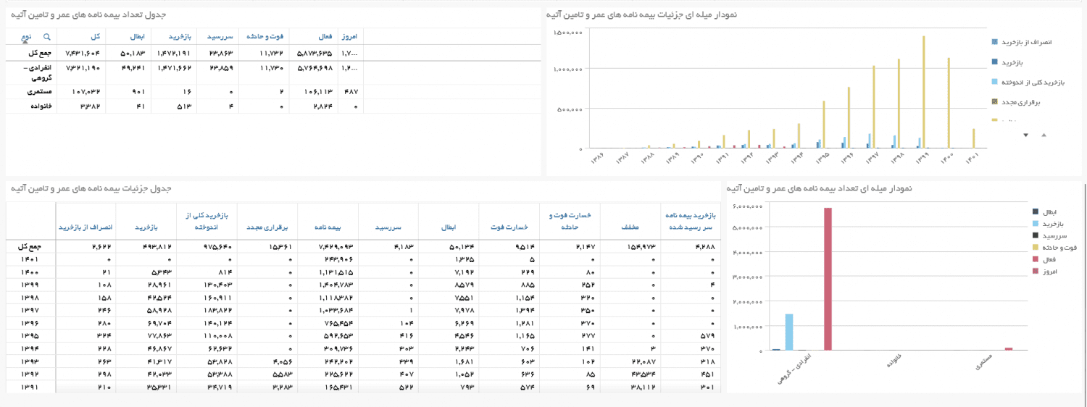Image resolution: width=1087 pixels, height=407 pixels.
Task: Click the ابطال header in the count table
Action: (x=138, y=36)
